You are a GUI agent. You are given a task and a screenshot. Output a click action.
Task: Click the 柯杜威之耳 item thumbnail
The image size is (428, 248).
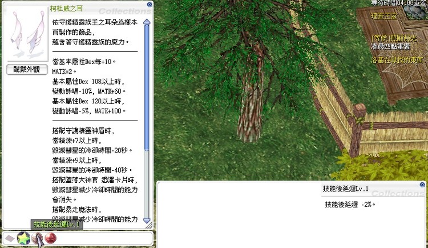27,34
